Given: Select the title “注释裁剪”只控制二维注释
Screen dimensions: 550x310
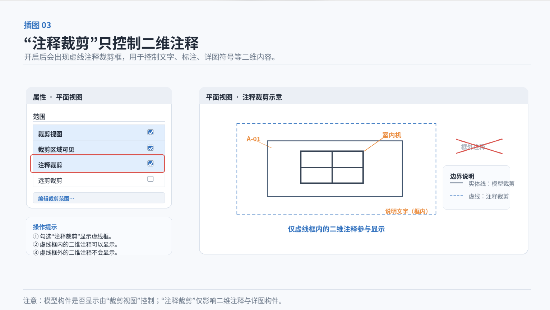Looking at the screenshot, I should (111, 43).
